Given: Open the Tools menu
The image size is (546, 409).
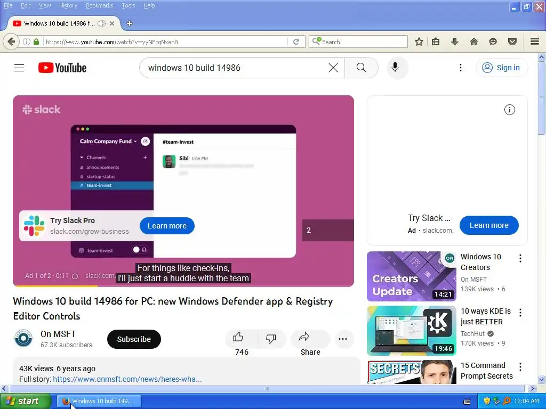Looking at the screenshot, I should pos(128,5).
